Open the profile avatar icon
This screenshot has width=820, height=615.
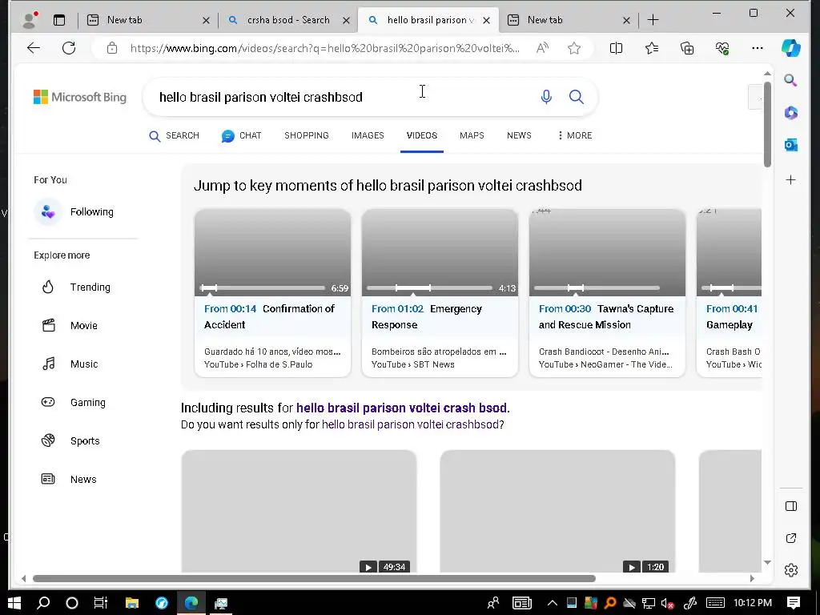point(30,20)
